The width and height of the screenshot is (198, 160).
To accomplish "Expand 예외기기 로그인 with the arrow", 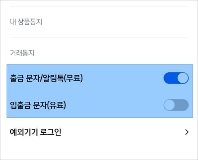I will [187, 132].
